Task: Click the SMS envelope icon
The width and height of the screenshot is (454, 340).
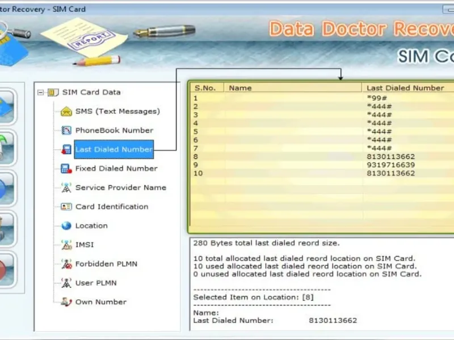Action: coord(66,111)
